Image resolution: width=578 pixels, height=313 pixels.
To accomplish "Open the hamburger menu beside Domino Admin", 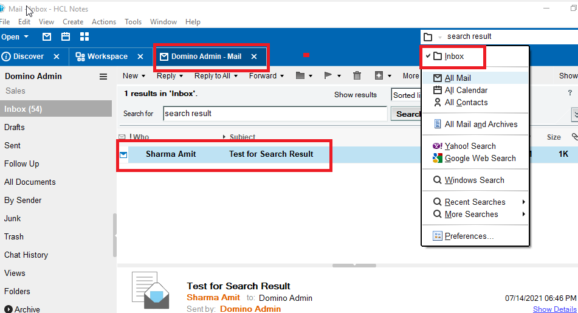I will (103, 77).
